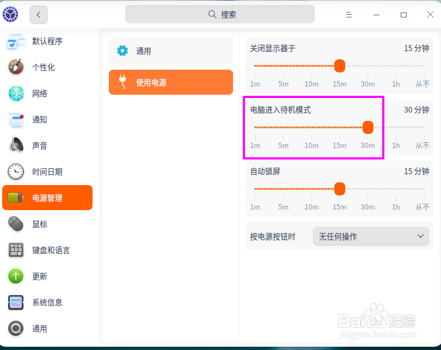Select 鼠标 label in sidebar
Screen dimensions: 441x350
[40, 224]
